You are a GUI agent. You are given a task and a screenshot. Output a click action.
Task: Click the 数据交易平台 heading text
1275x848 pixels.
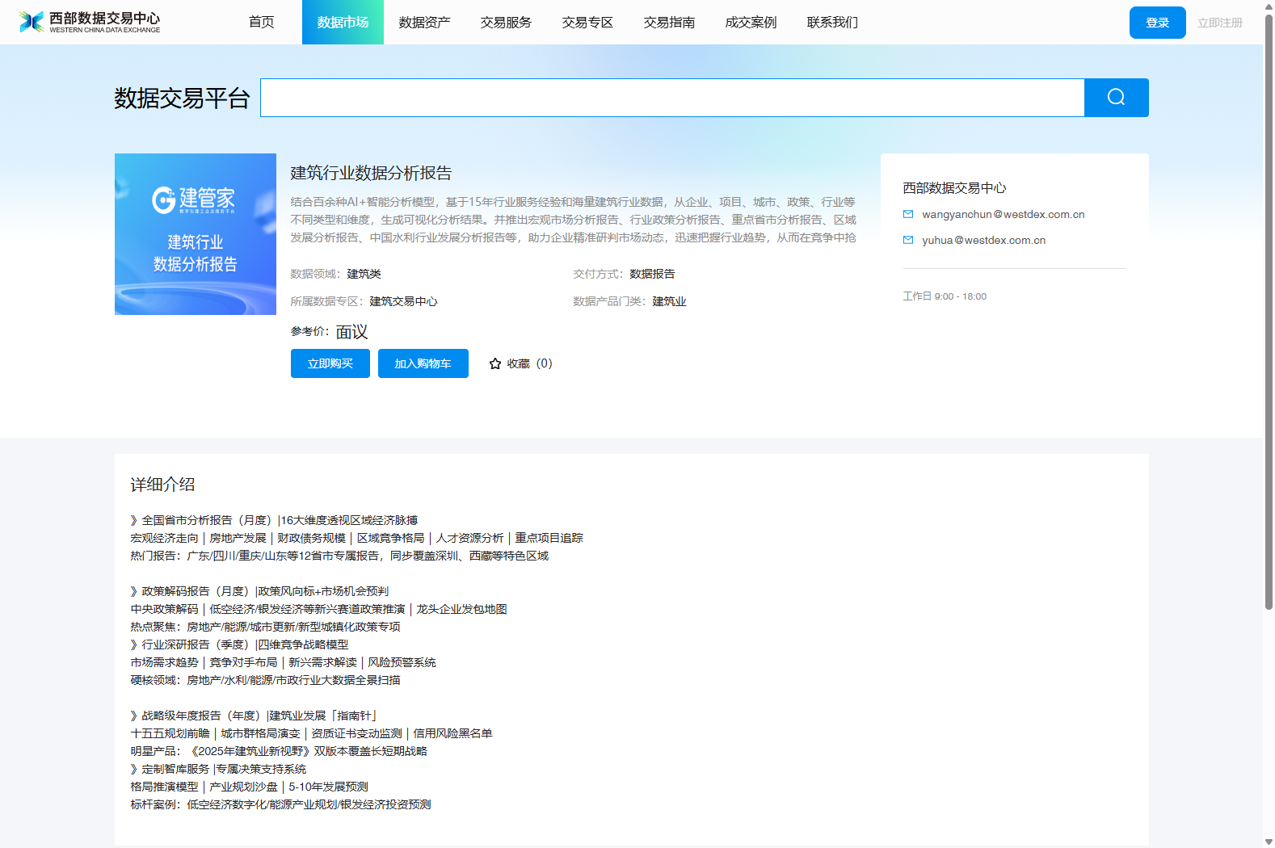(x=182, y=99)
